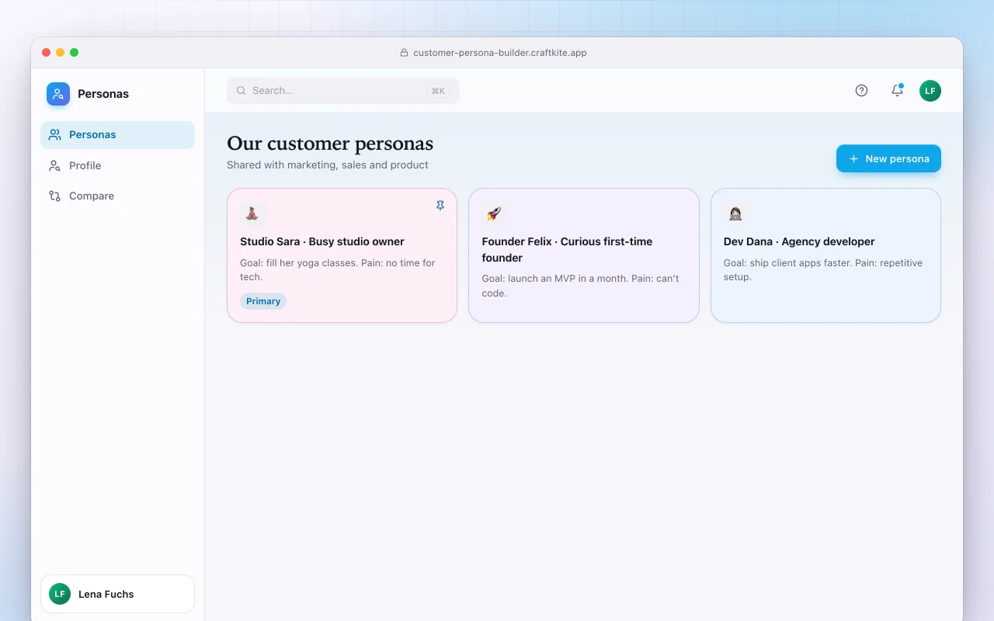Click the rocket emoji on Founder Felix card

click(x=494, y=213)
